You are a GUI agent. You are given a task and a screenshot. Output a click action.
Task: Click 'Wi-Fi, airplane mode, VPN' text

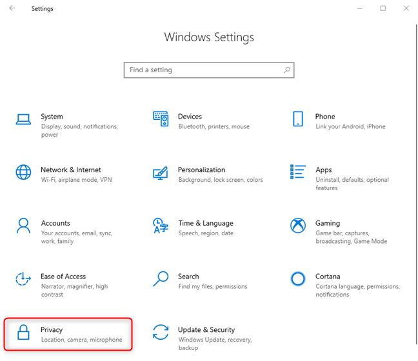(76, 180)
